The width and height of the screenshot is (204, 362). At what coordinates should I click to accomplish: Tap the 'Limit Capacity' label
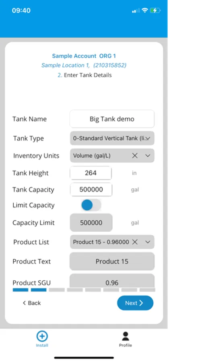coord(33,205)
